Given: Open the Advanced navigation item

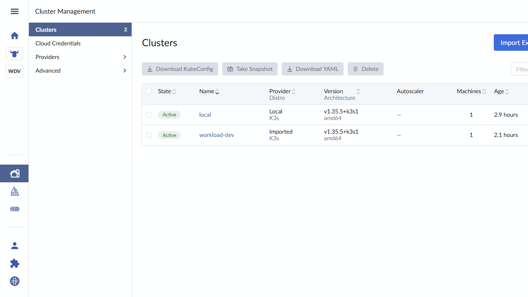Looking at the screenshot, I should 80,71.
